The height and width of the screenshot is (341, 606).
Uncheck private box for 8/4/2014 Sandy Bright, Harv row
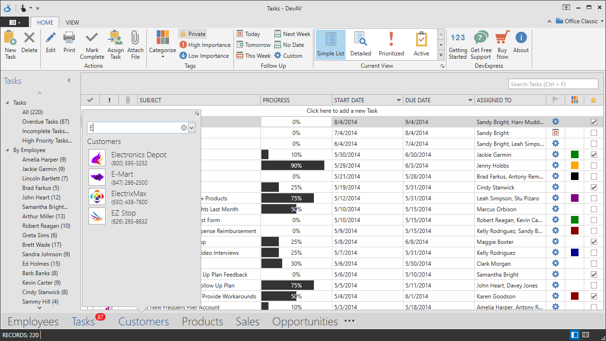(594, 122)
